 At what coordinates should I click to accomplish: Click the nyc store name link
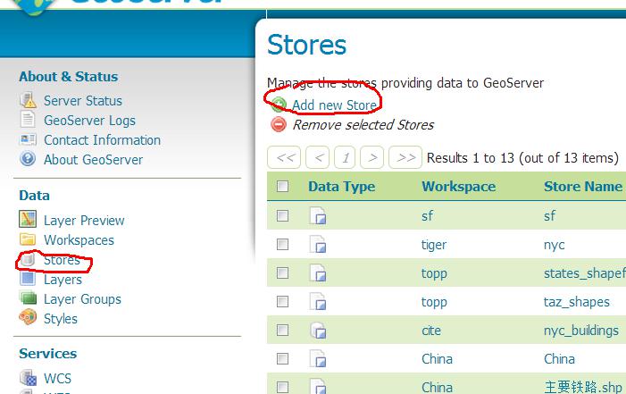(555, 245)
